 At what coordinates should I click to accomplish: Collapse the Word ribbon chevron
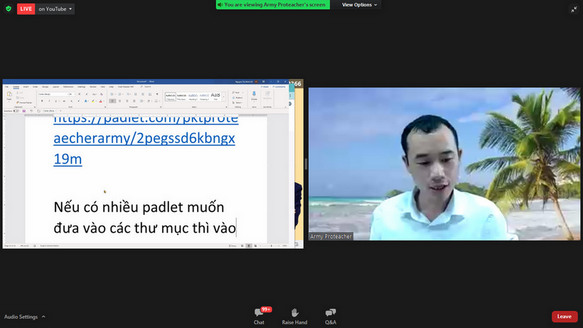285,107
